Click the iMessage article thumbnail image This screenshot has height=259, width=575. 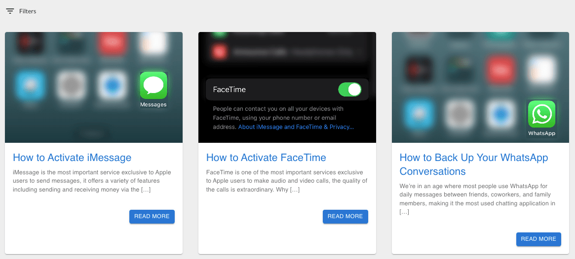[93, 87]
